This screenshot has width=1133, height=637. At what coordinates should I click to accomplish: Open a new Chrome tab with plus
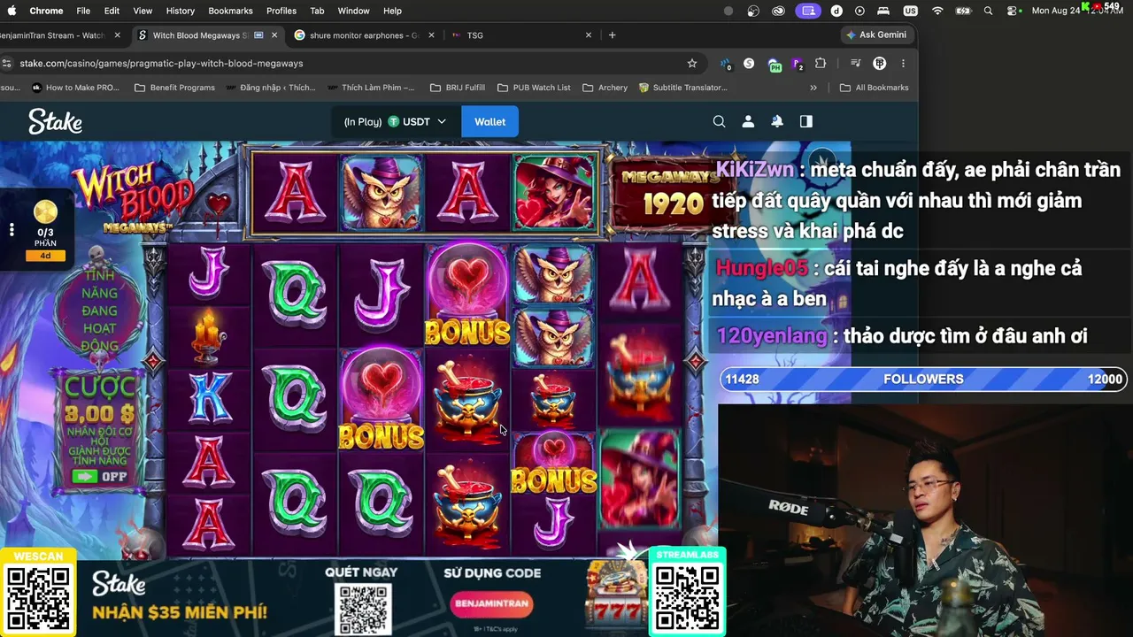(612, 35)
